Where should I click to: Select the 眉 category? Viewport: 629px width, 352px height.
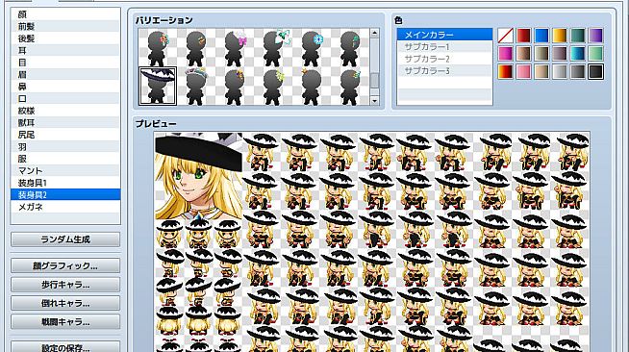(x=65, y=75)
